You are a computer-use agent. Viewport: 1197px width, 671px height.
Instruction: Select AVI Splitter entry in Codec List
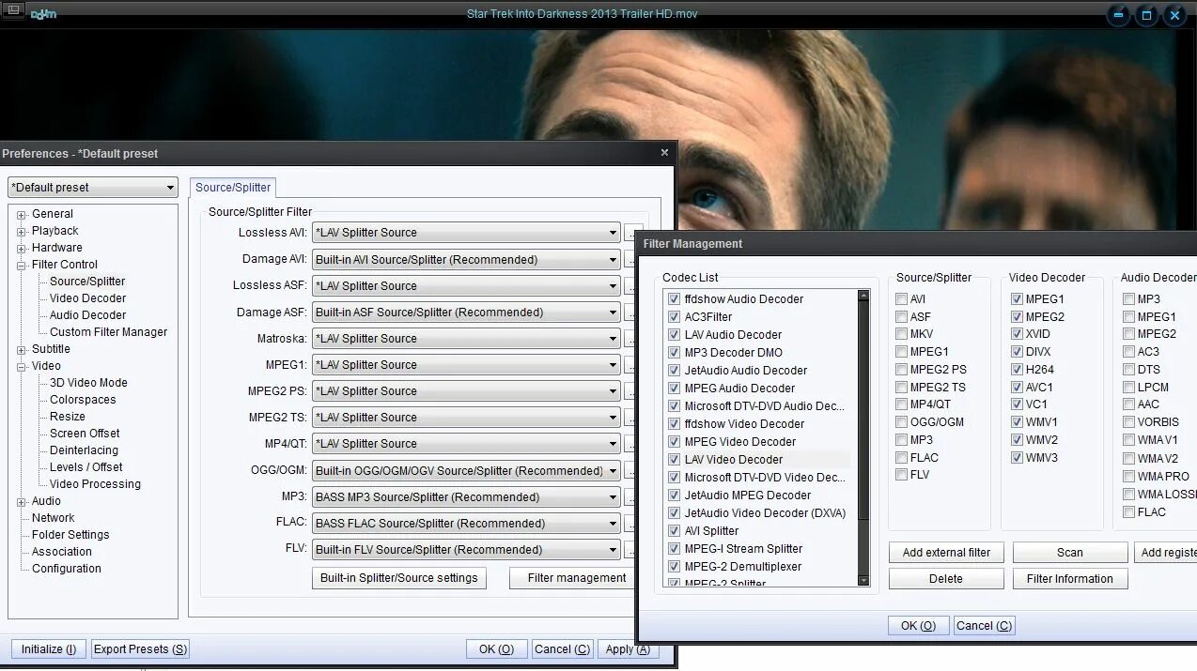click(711, 531)
